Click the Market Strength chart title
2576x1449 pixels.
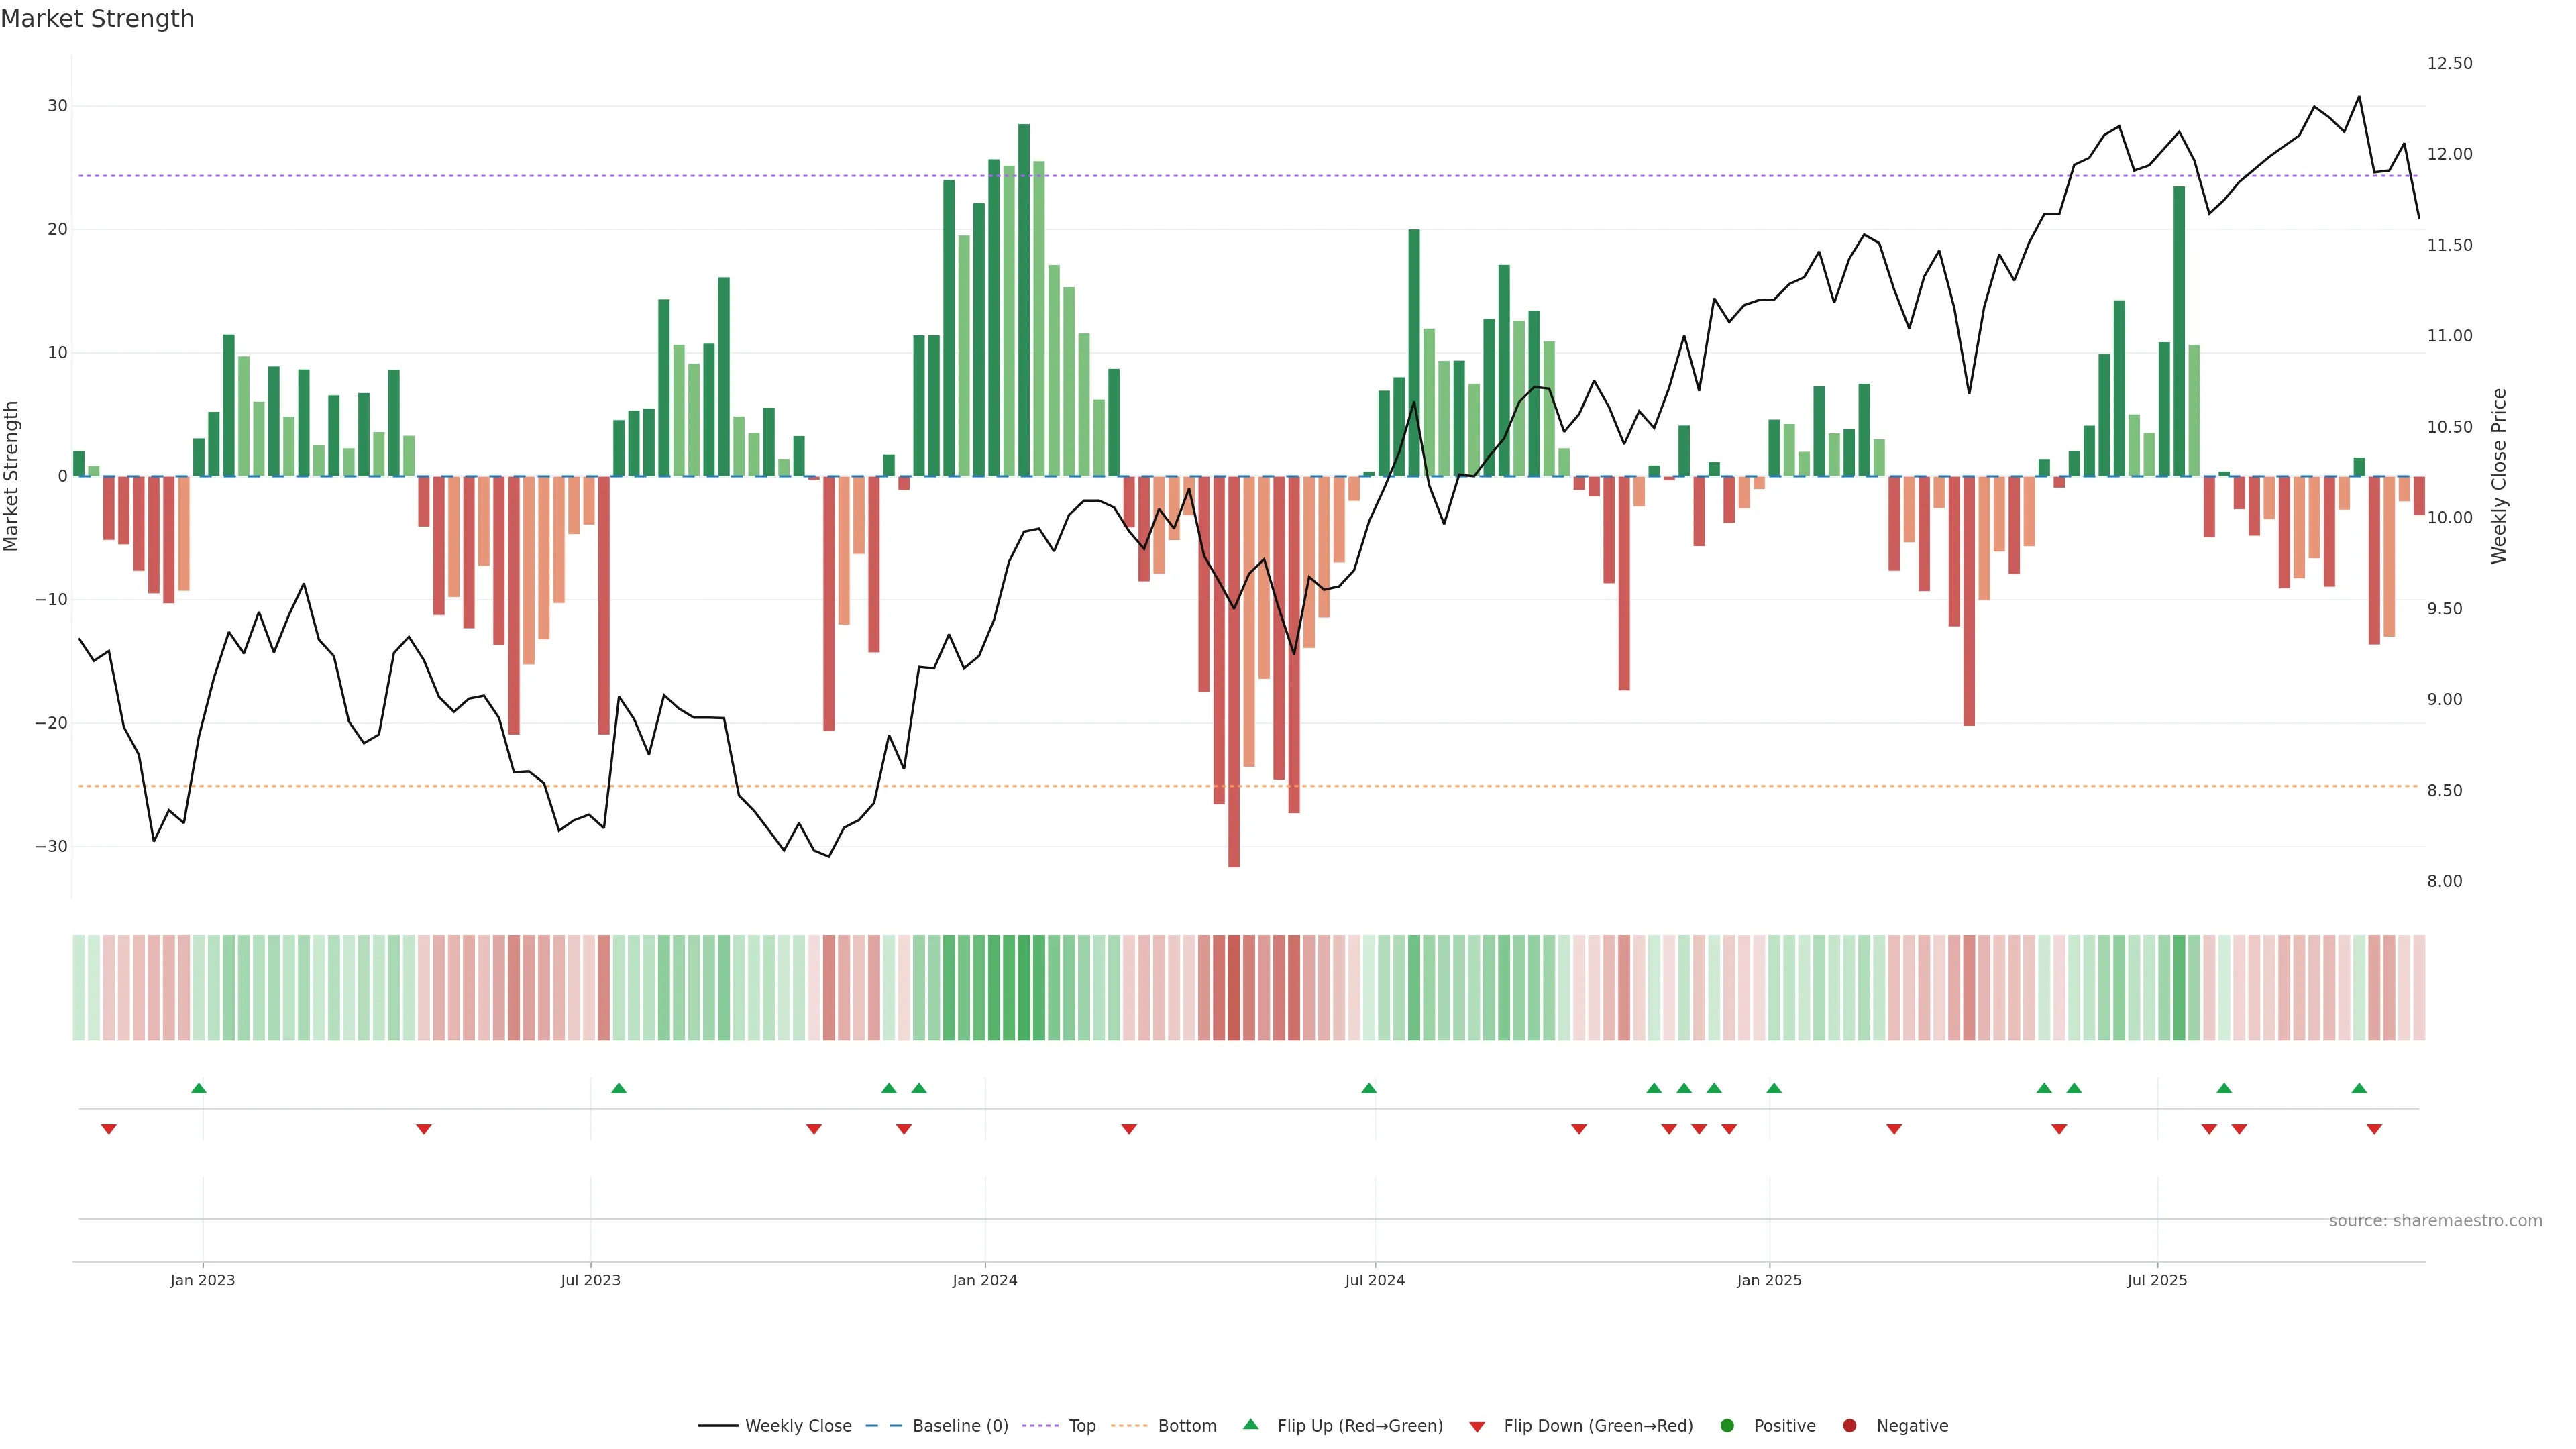click(x=97, y=19)
